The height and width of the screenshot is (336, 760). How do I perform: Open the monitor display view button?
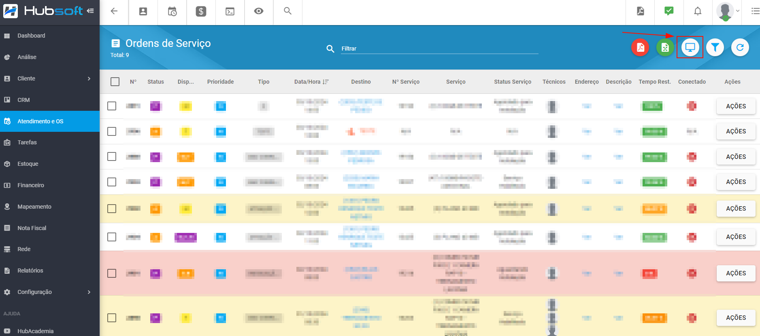690,47
